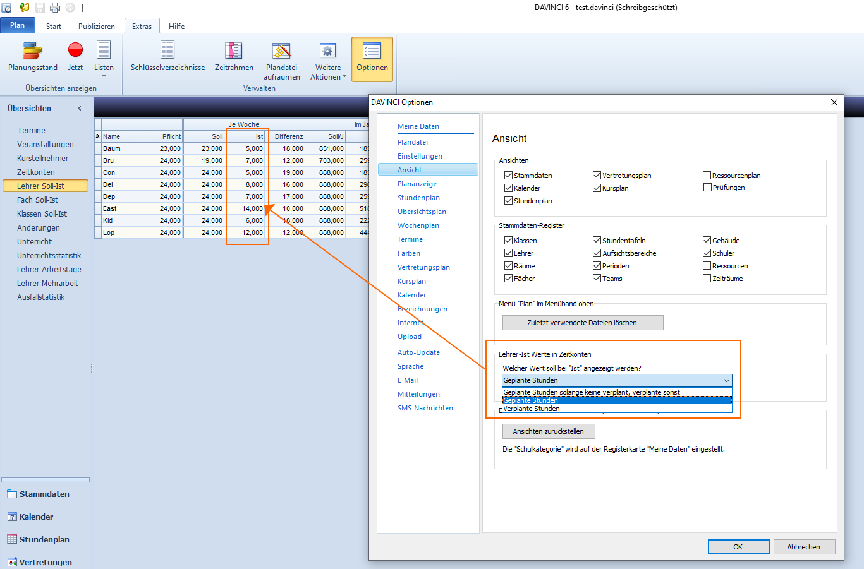Switch to the Start ribbon tab

point(54,27)
